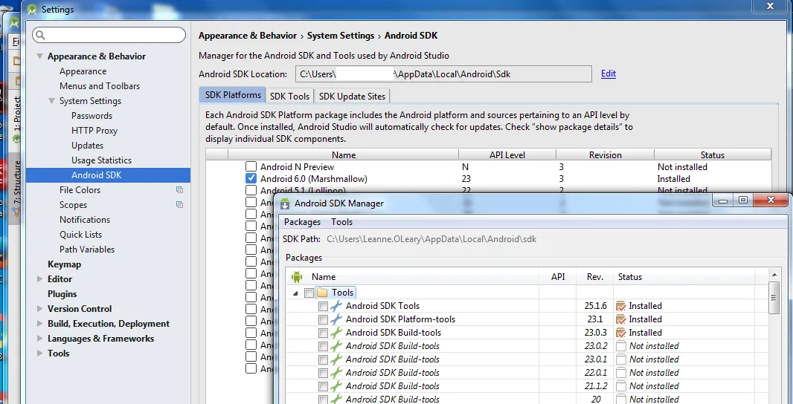Screen dimensions: 793x404
Task: Tick the Android SDK Platform-tools package checkbox
Action: pos(323,319)
